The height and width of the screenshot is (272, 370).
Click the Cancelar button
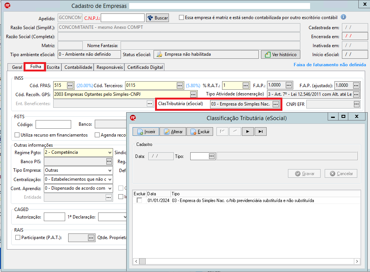[x=341, y=174]
